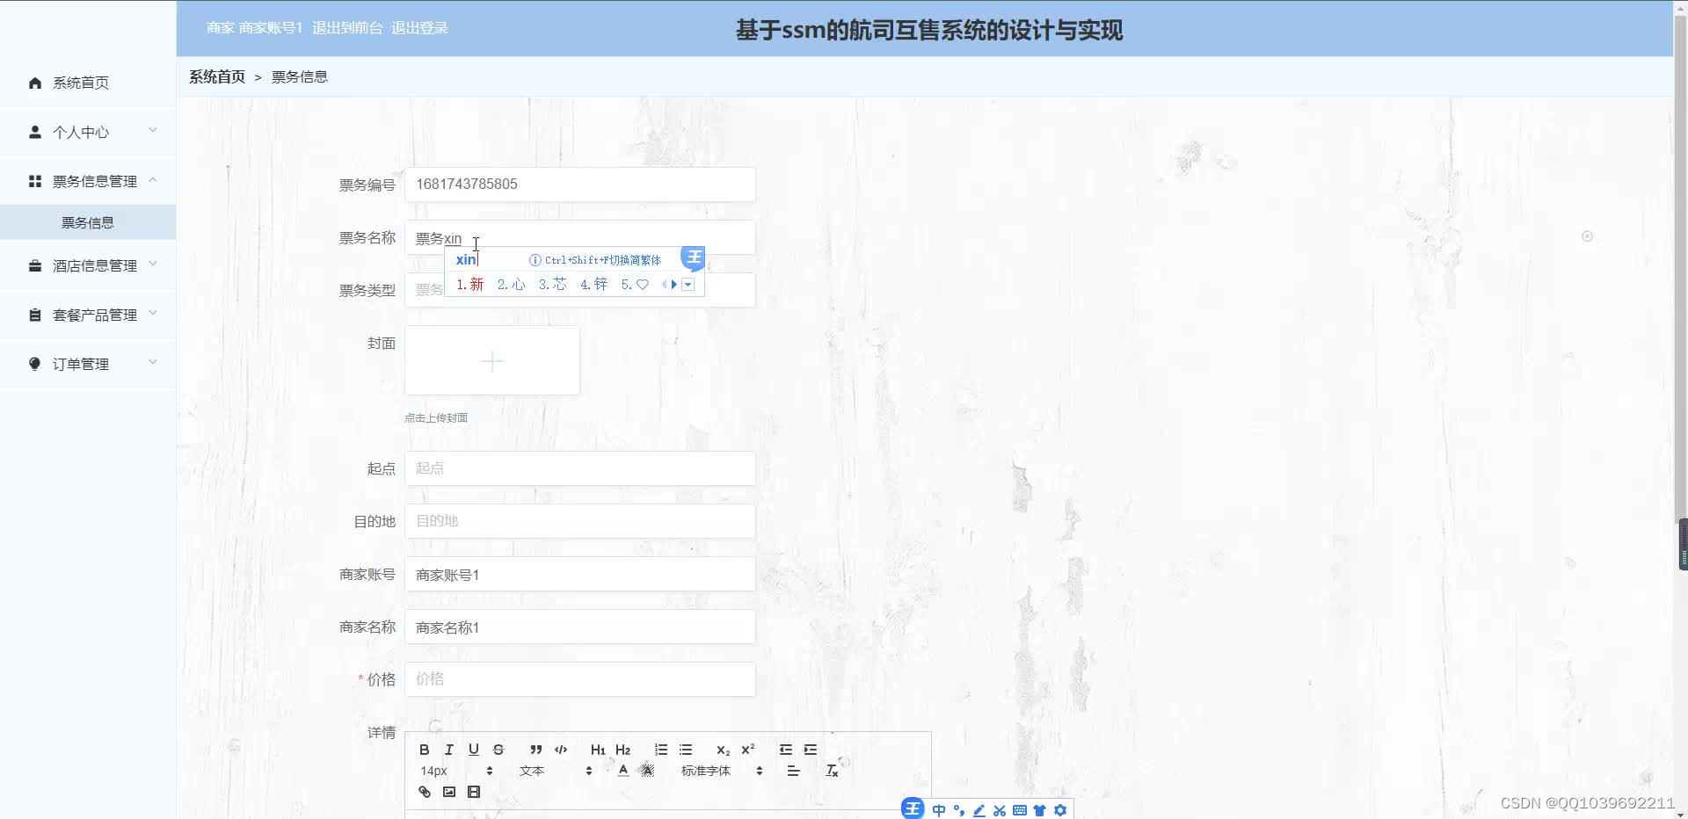Apply strikethrough in the editor toolbar

click(498, 750)
